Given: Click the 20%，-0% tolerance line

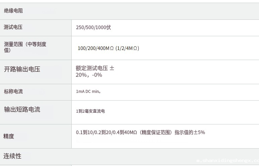Looking at the screenshot, I should pyautogui.click(x=89, y=75).
